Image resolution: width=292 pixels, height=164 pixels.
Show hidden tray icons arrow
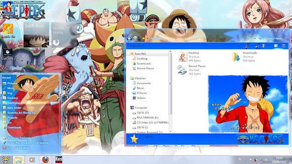(245, 160)
